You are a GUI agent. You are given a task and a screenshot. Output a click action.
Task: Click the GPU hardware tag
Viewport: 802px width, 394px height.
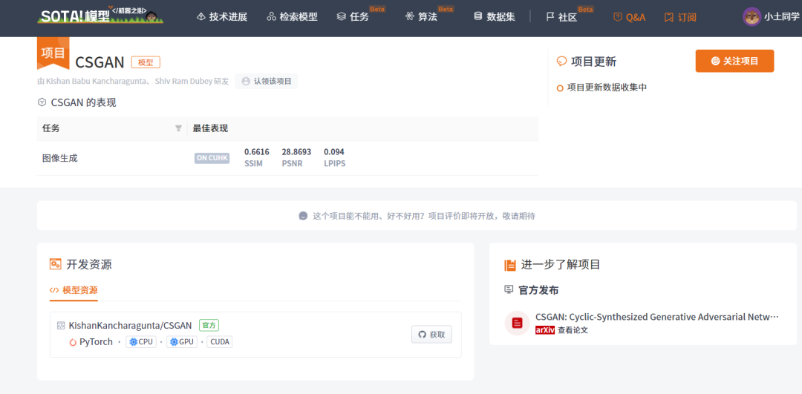pyautogui.click(x=182, y=342)
